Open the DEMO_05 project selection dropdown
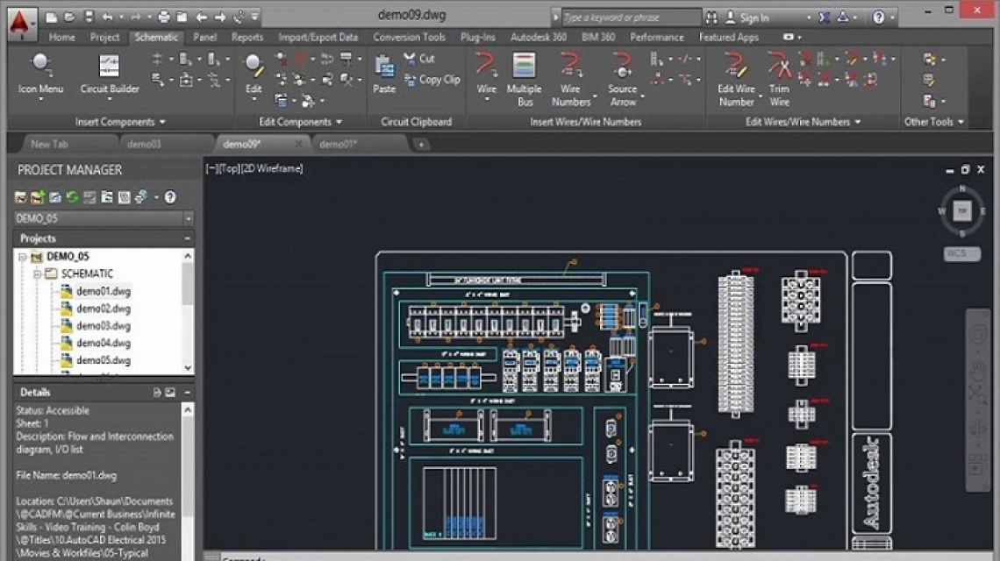The width and height of the screenshot is (1000, 561). point(188,218)
